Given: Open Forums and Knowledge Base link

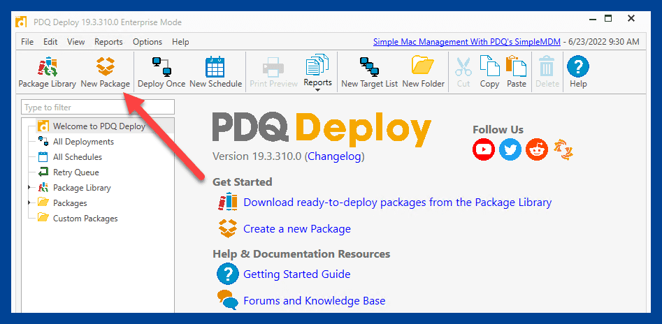Looking at the screenshot, I should click(x=314, y=301).
